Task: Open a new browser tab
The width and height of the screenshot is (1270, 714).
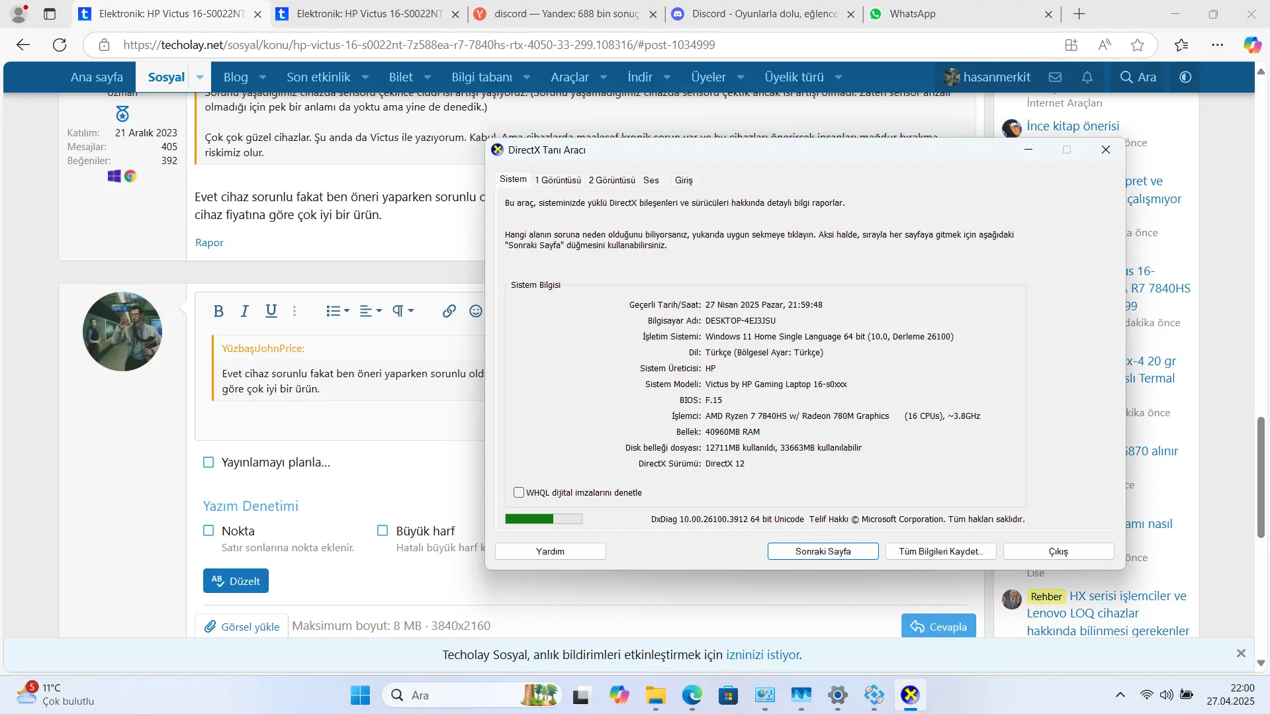Action: (x=1079, y=14)
